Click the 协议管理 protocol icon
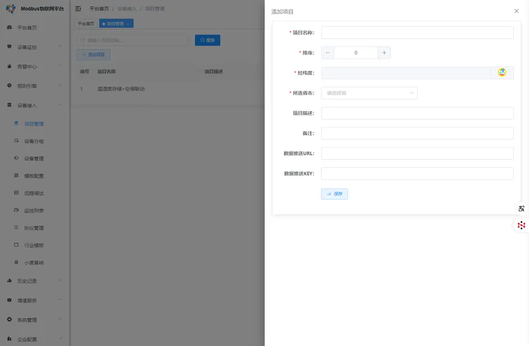529x346 pixels. [x=17, y=227]
